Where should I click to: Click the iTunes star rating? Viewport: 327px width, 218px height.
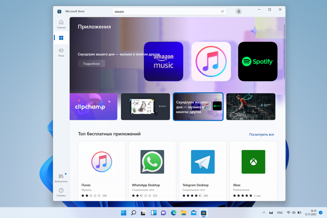click(x=91, y=196)
